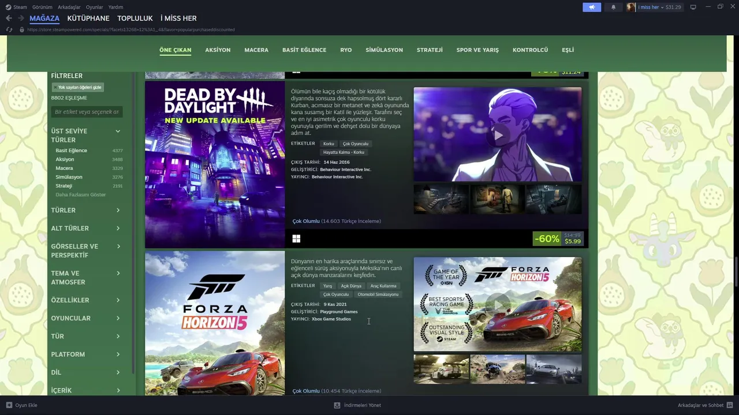Click the padlock icon beside the URL
This screenshot has width=739, height=415.
(x=22, y=29)
